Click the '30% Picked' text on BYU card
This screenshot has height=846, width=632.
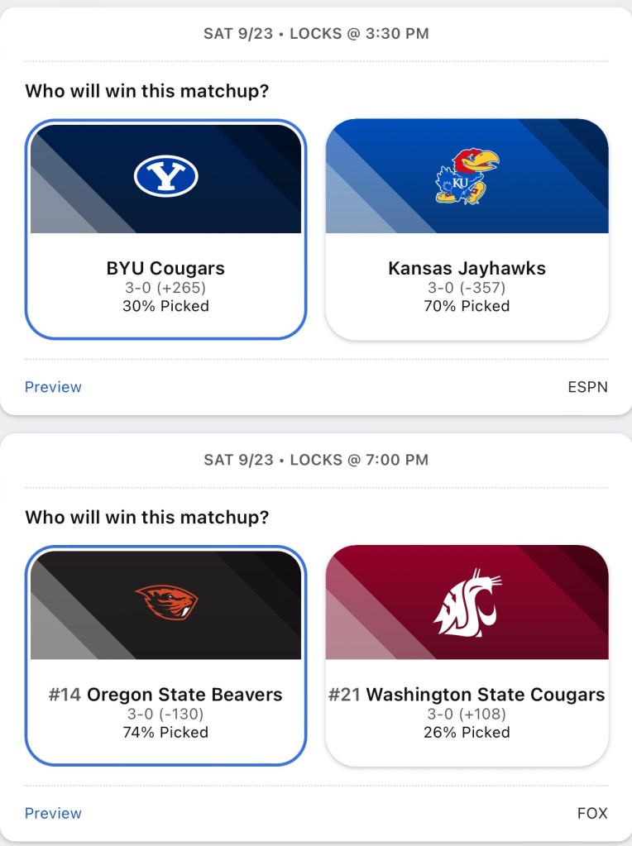pyautogui.click(x=165, y=306)
